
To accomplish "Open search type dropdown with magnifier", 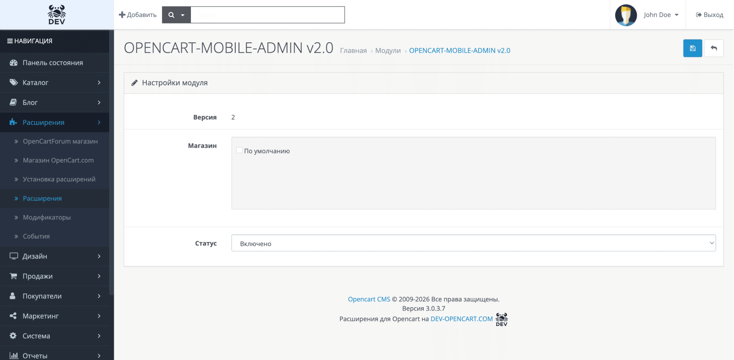I will 176,15.
